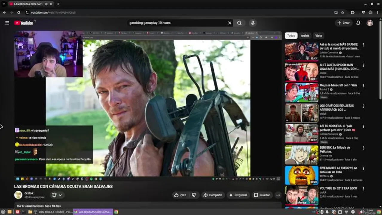Select the orslok filter chip
This screenshot has width=382, height=215.
(305, 36)
